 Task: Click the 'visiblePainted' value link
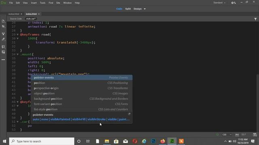60,119
